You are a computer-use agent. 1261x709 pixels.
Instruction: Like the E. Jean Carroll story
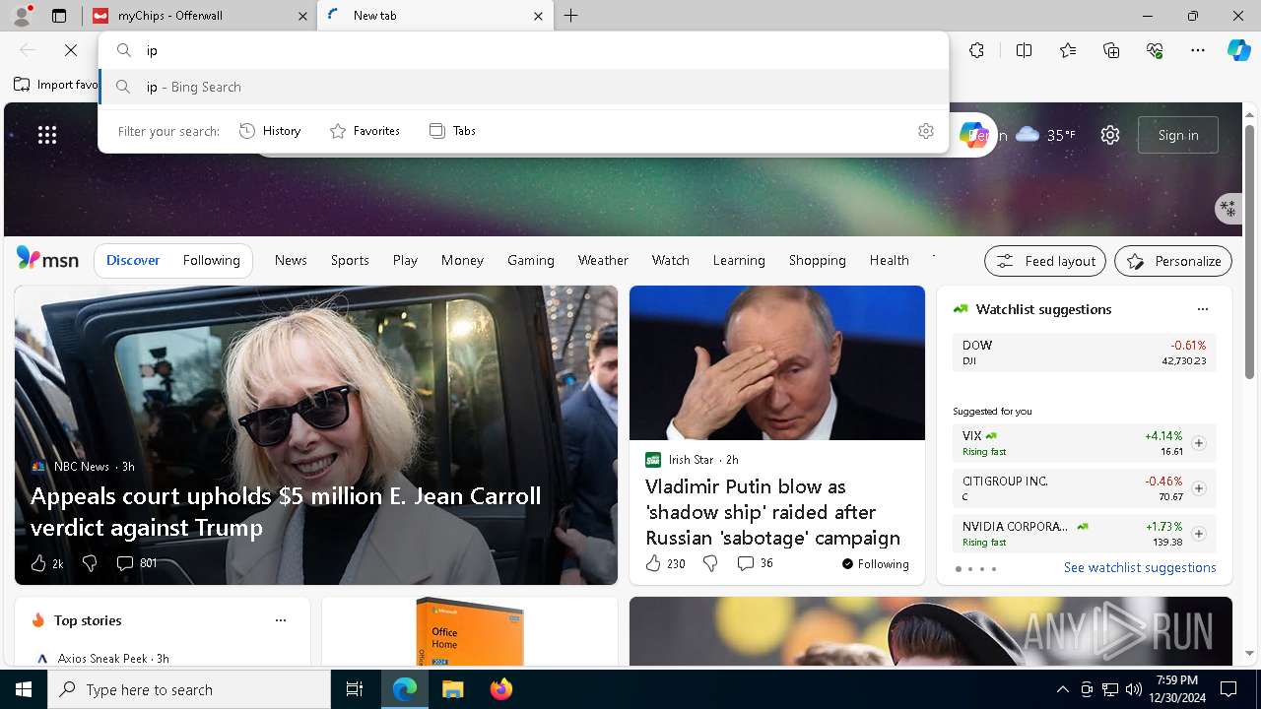[x=46, y=563]
